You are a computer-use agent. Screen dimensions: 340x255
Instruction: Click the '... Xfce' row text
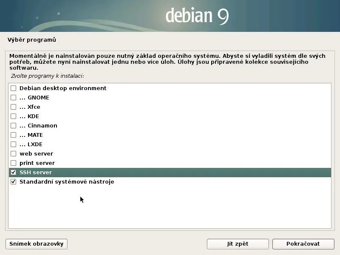click(30, 107)
